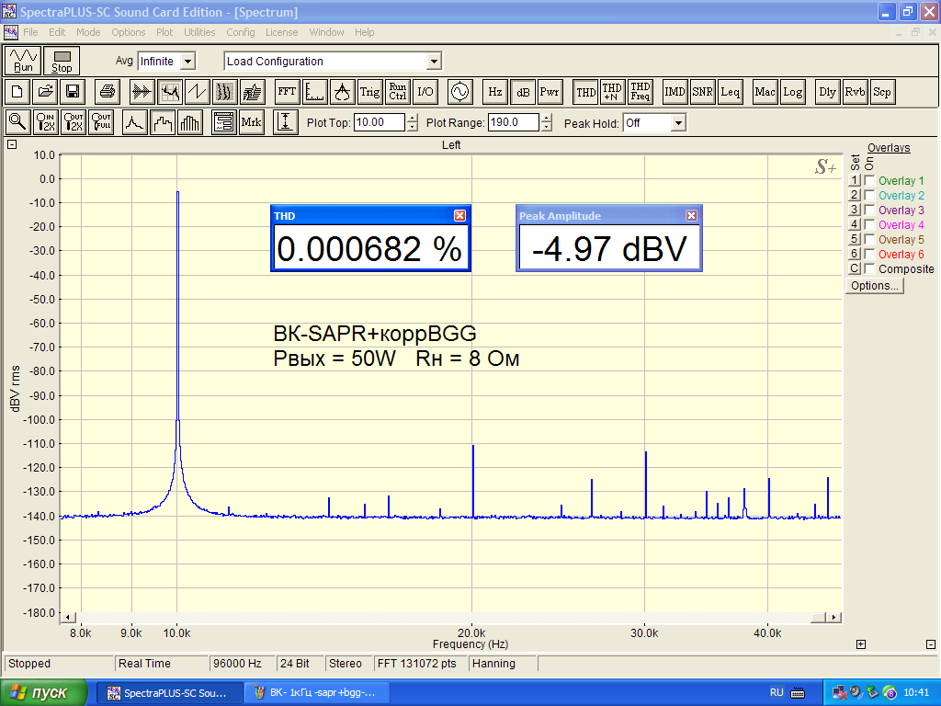
Task: Click the Run button
Action: point(23,61)
